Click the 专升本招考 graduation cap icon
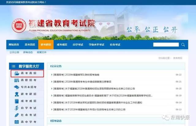 [17, 87]
